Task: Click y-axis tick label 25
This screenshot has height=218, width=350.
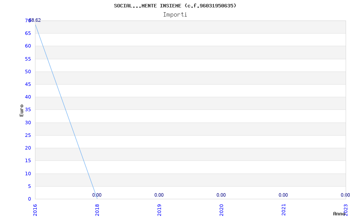Action: point(28,135)
